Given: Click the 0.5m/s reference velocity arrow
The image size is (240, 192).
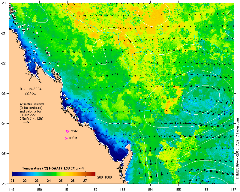Looking at the screenshot, I should [26, 122].
